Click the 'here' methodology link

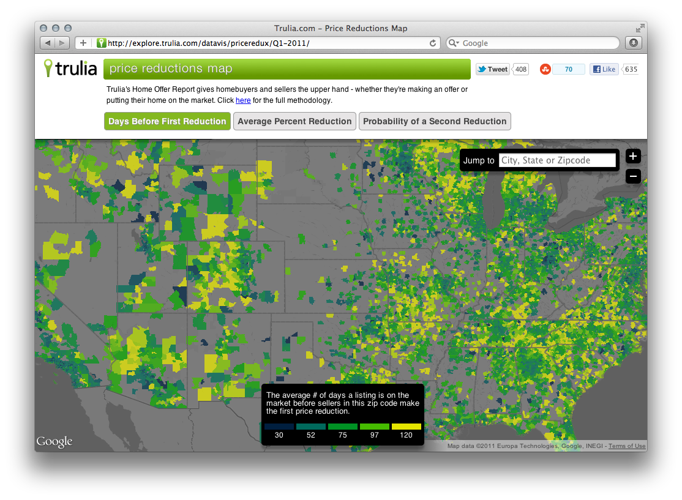243,100
